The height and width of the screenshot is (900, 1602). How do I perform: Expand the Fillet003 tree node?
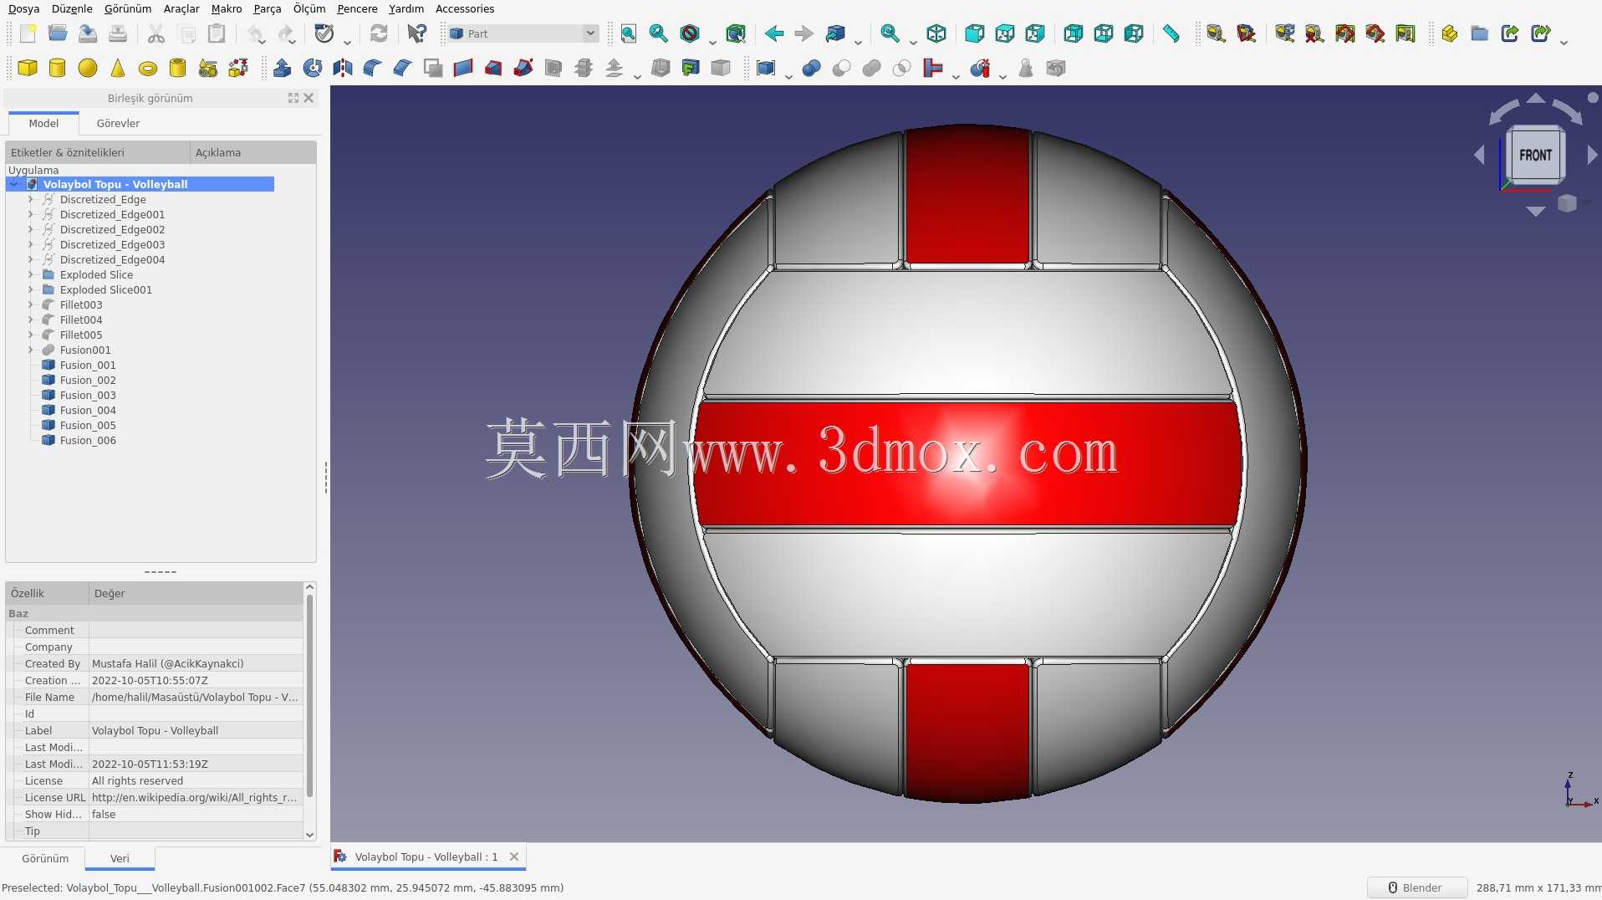pyautogui.click(x=31, y=304)
